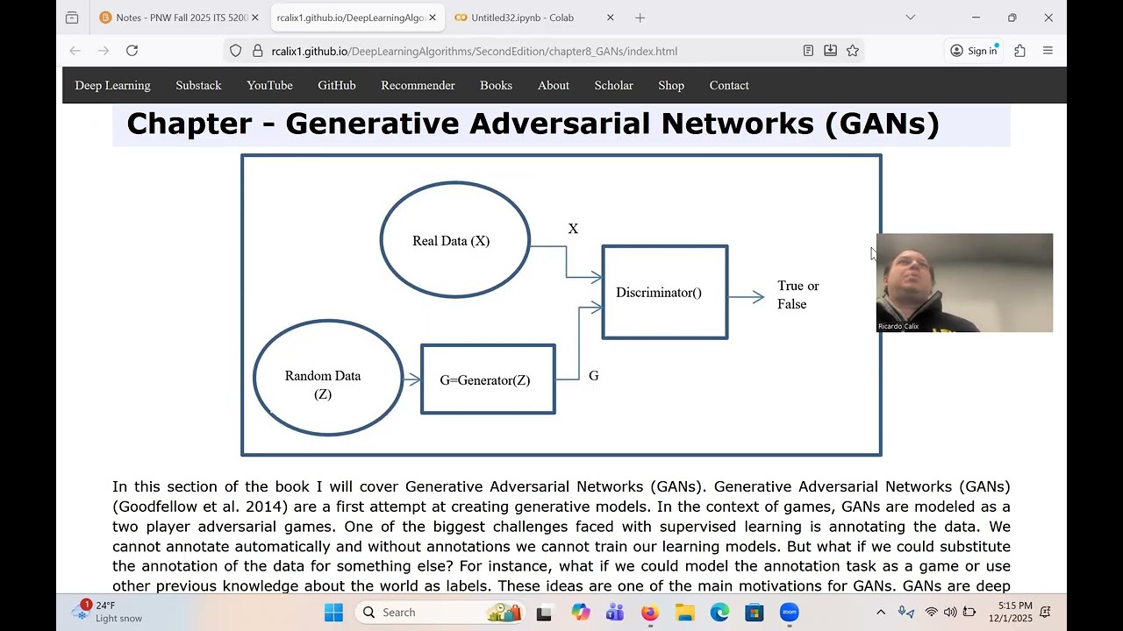Screen dimensions: 1123x631
Task: Open the GitHub nav link
Action: [337, 85]
